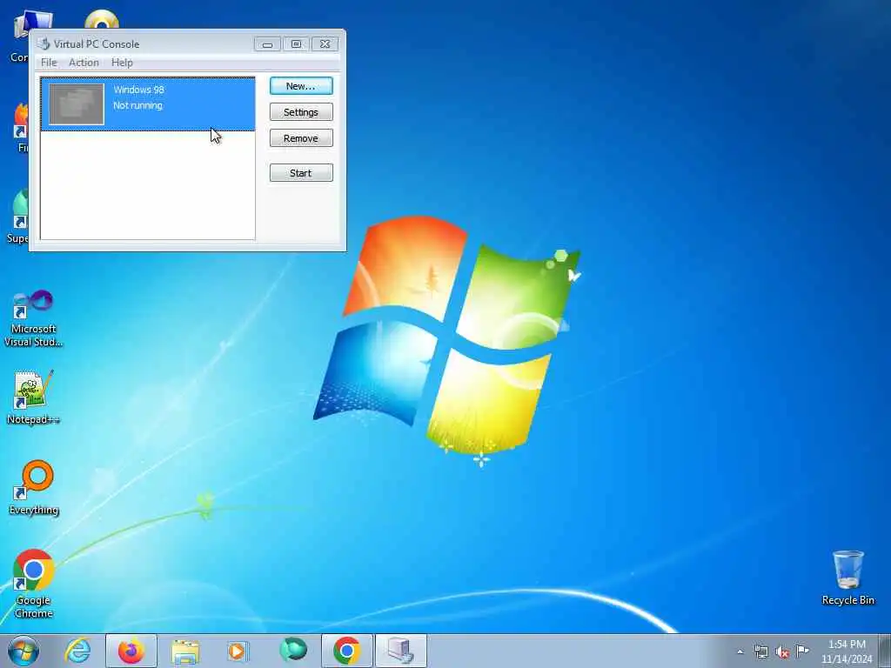Viewport: 891px width, 668px height.
Task: Launch Internet Explorer from taskbar
Action: [77, 651]
